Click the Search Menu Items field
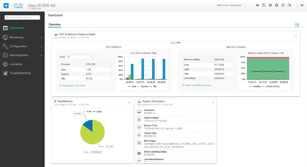307x167 pixels. (x=22, y=17)
